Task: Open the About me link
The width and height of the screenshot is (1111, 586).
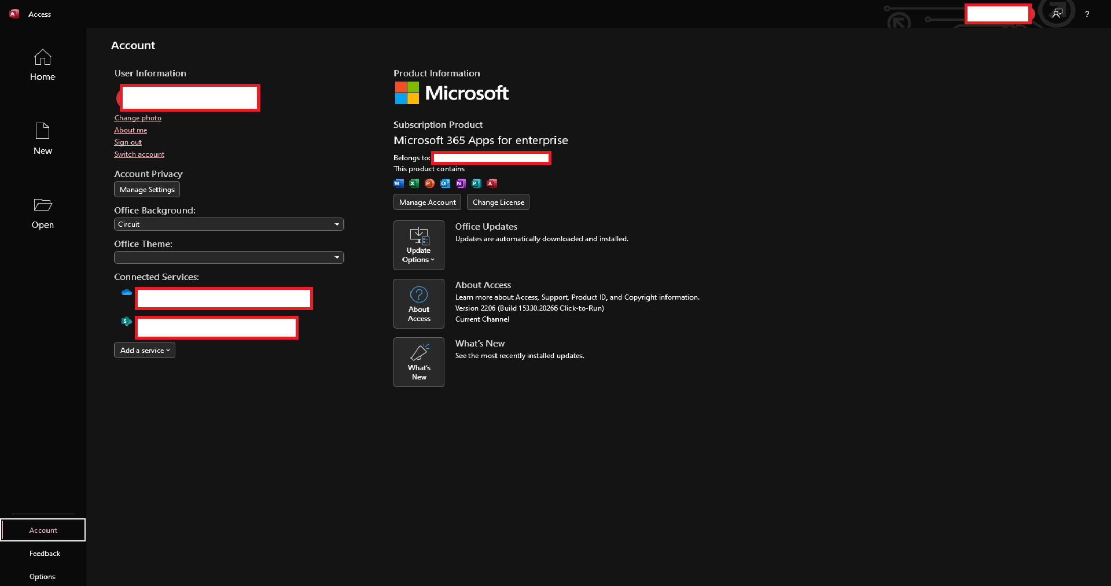Action: (131, 130)
